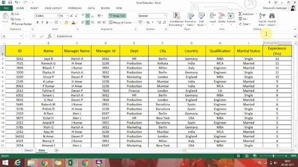The height and width of the screenshot is (167, 298).
Task: Click the Page Layout view status icon
Action: coord(246,156)
